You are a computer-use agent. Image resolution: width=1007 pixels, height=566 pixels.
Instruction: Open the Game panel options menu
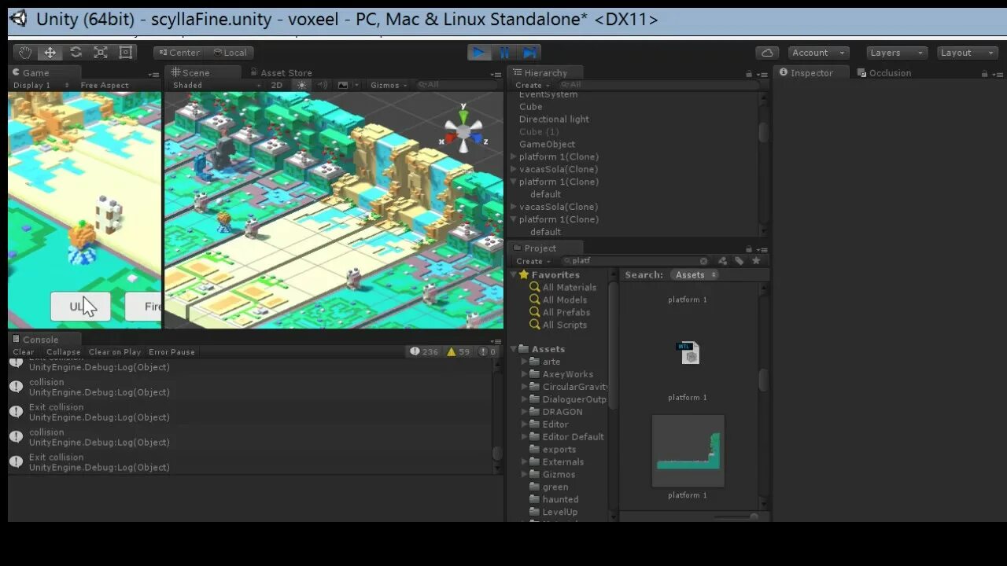click(153, 74)
